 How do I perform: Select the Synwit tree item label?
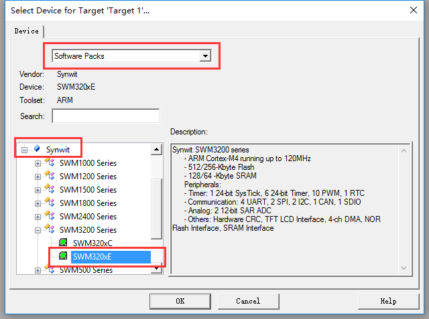[x=58, y=150]
